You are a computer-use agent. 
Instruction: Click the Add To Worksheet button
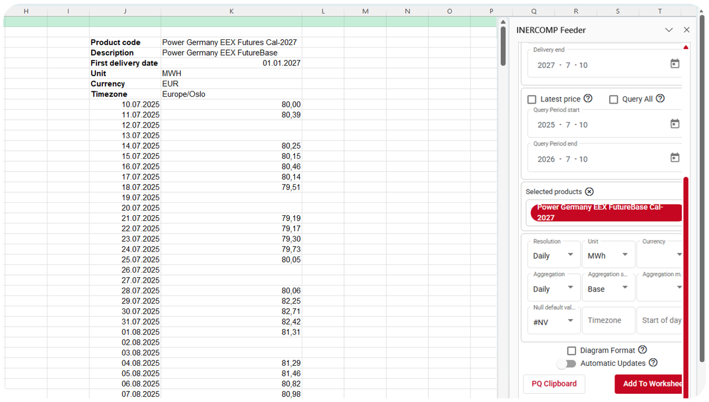[x=648, y=384]
